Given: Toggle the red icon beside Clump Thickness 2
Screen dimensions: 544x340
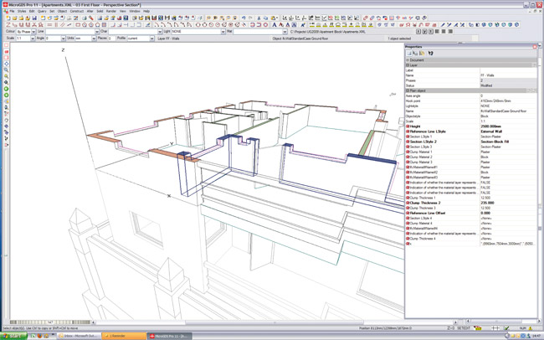Looking at the screenshot, I should click(x=408, y=203).
